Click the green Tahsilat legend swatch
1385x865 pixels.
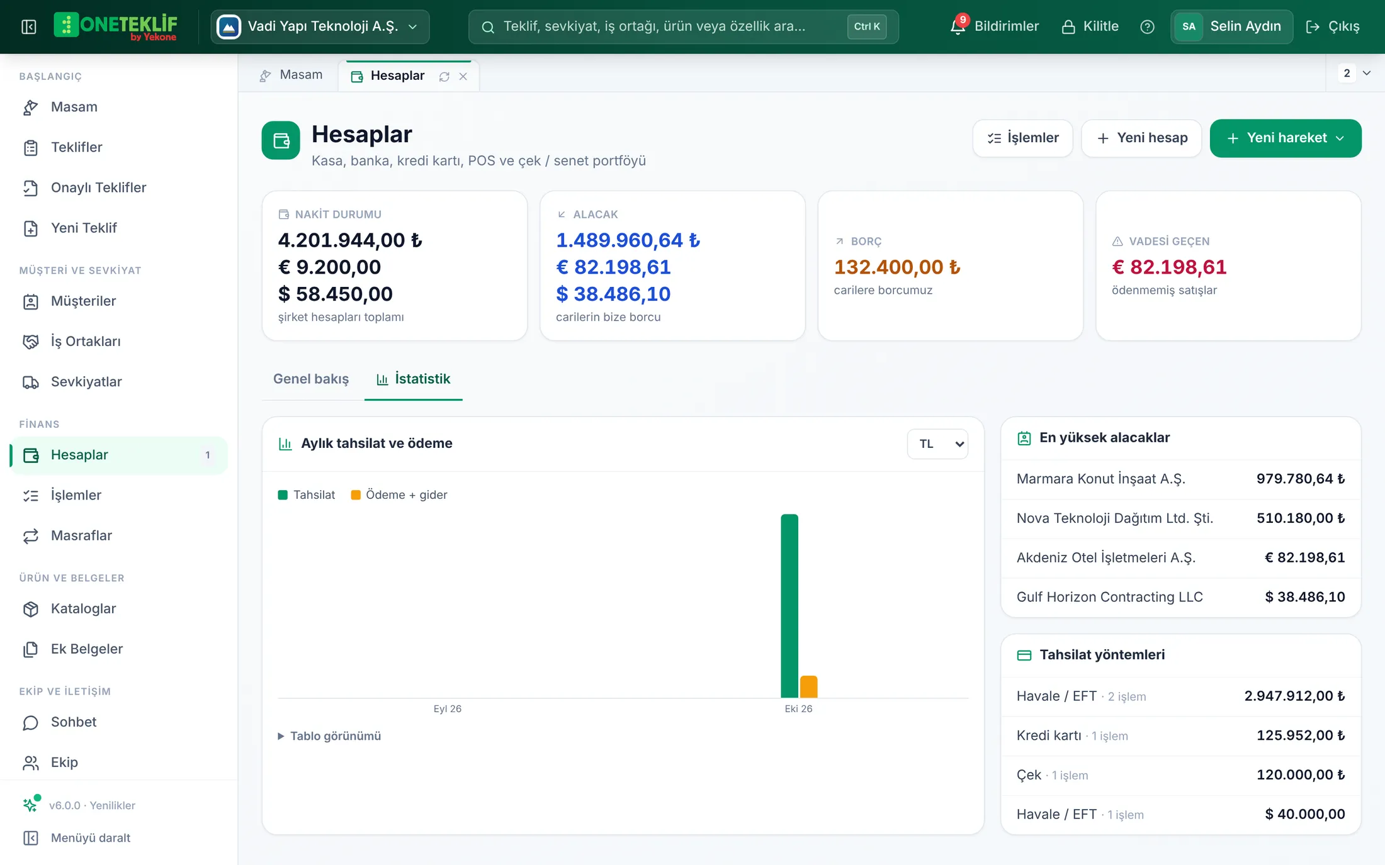(x=283, y=494)
